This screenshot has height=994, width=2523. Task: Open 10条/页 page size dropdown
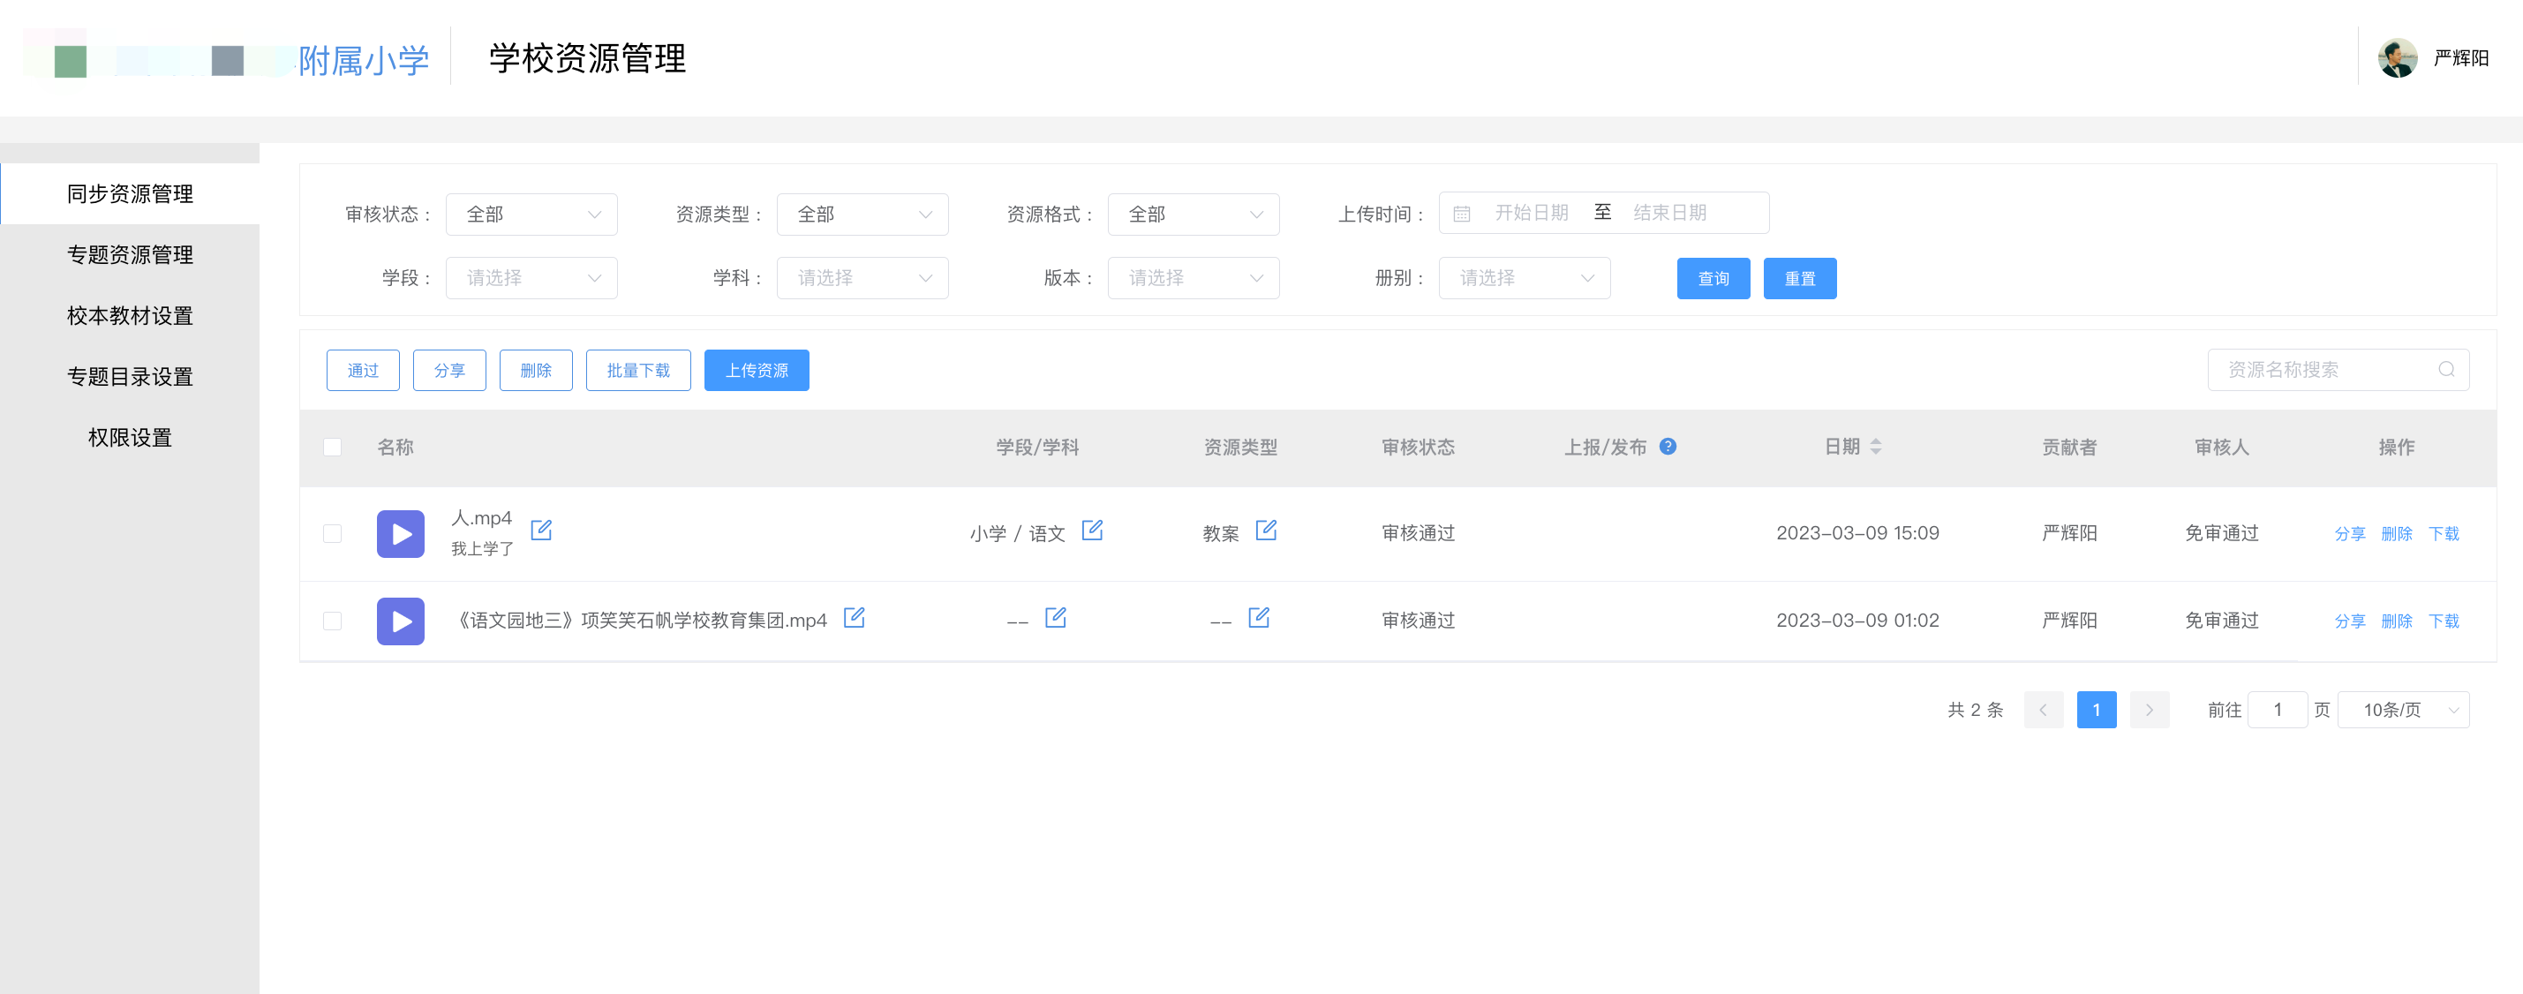(x=2403, y=709)
